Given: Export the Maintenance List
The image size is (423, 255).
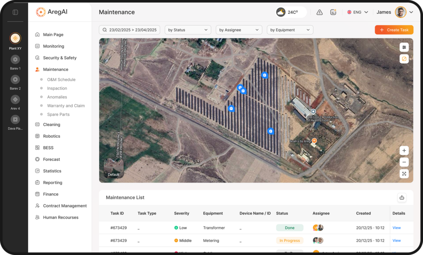Looking at the screenshot, I should [402, 198].
